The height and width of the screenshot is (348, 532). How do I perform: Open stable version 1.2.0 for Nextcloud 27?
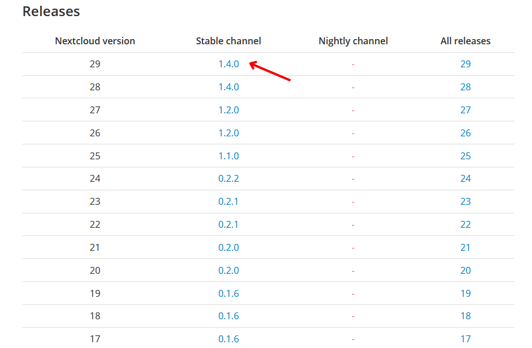[228, 110]
